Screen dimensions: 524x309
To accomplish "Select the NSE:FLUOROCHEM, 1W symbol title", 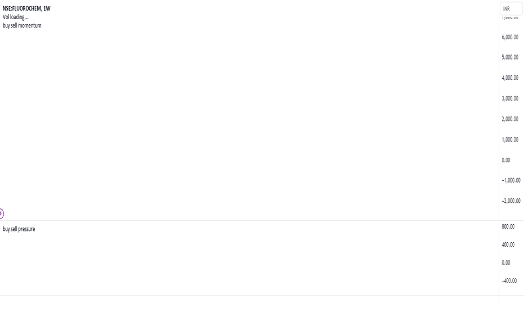I will coord(26,8).
